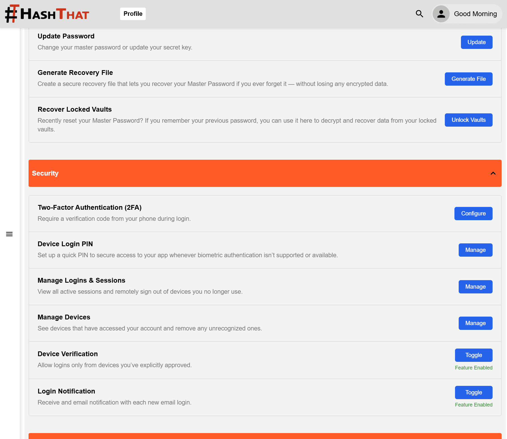Click the Unlock Vaults button

[x=468, y=120]
